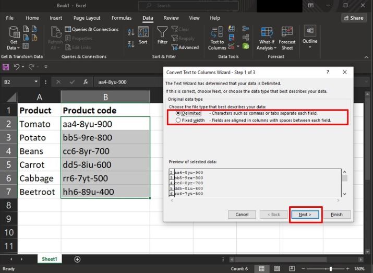This screenshot has width=373, height=273.
Task: Click the Save icon in quick access toolbar
Action: (6, 67)
